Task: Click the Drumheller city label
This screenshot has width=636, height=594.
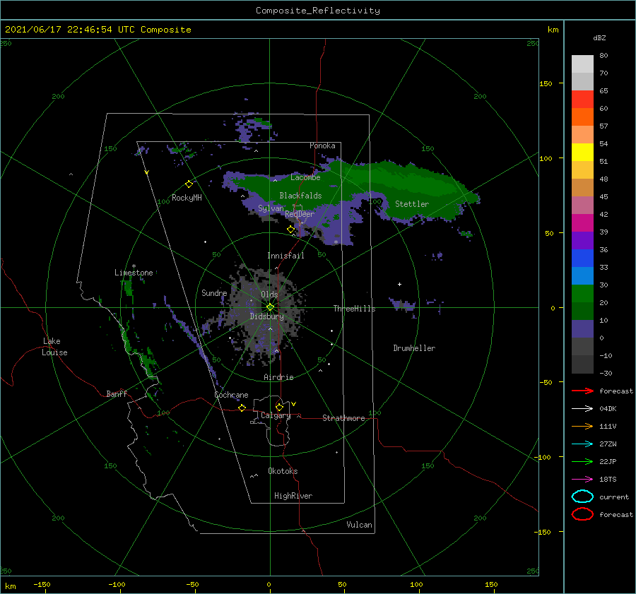Action: 414,348
